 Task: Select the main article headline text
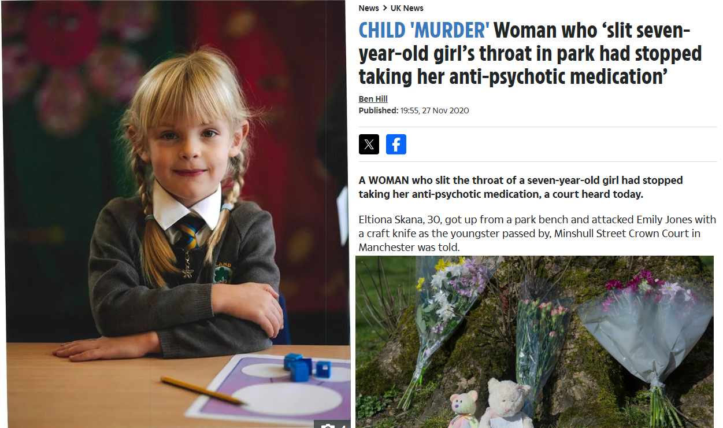point(530,53)
